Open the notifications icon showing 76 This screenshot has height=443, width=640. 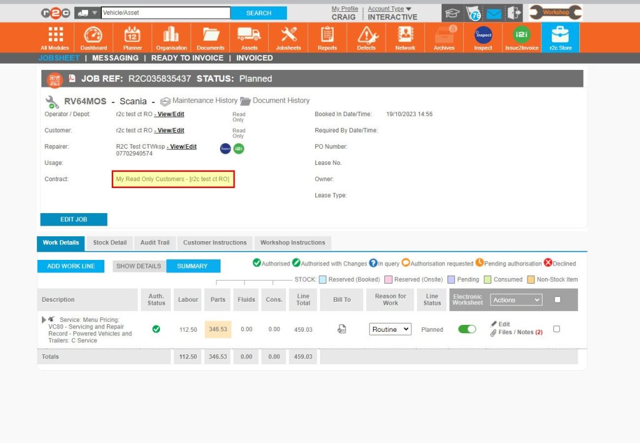tap(474, 14)
